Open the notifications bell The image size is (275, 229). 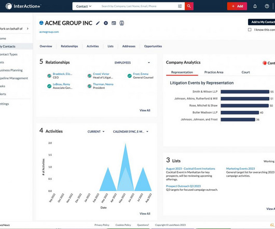click(x=255, y=6)
